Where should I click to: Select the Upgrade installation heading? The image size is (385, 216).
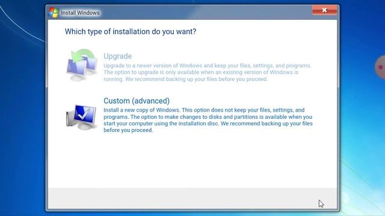(118, 56)
